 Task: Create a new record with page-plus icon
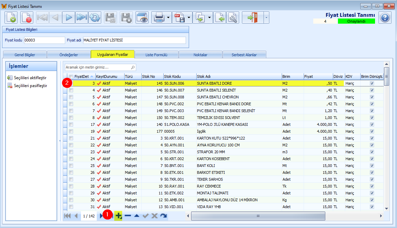coord(11,17)
